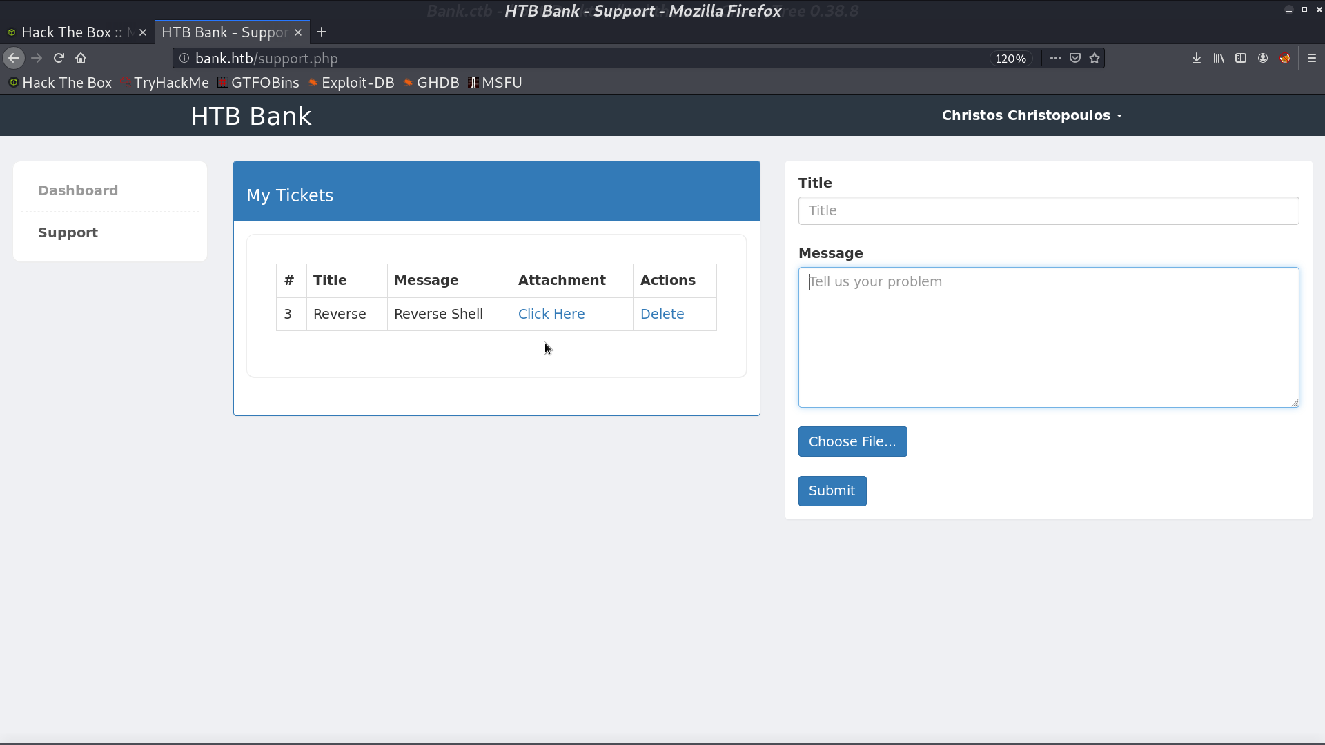Minimize the Firefox window

click(1288, 10)
